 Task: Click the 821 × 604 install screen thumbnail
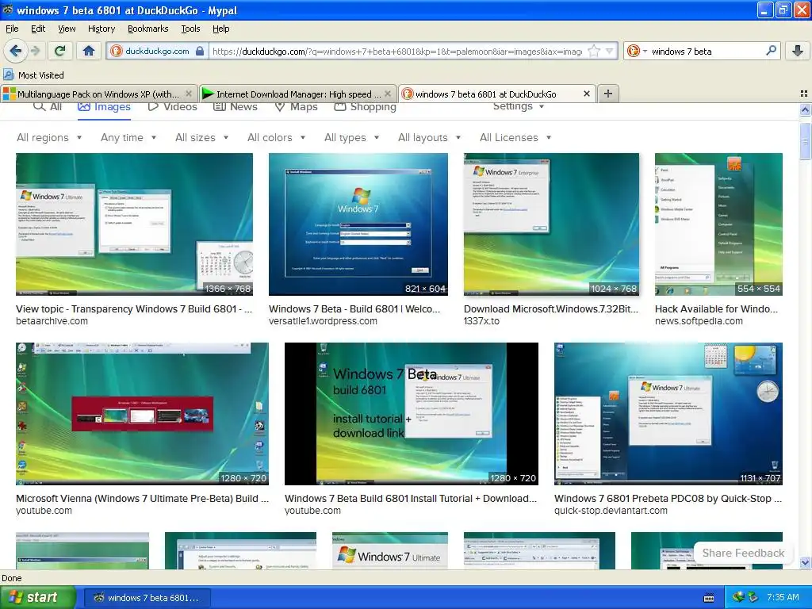[x=358, y=224]
